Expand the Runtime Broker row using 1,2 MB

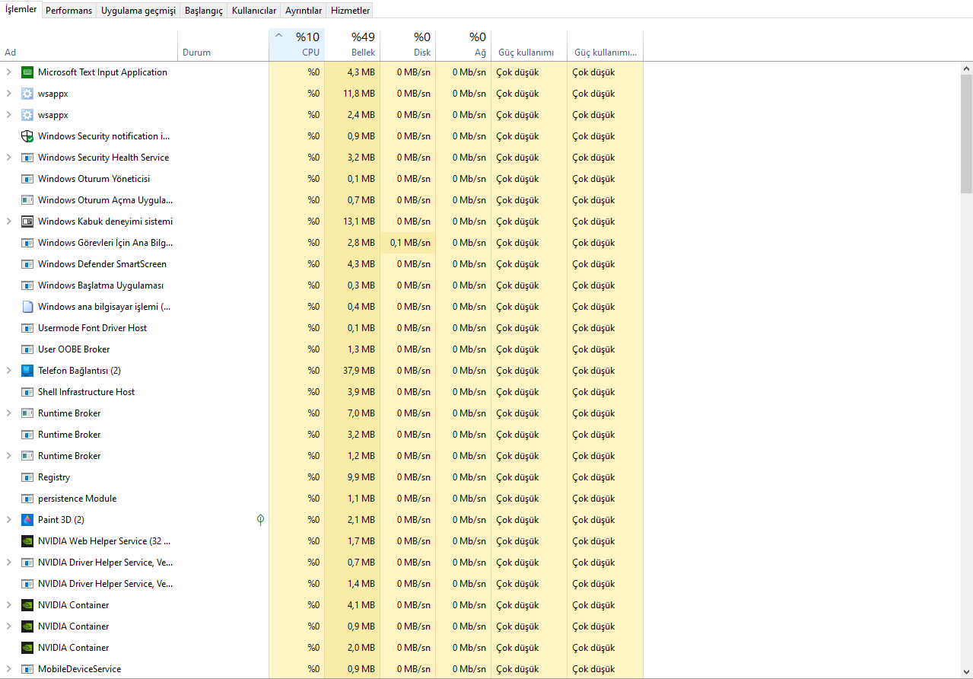tap(8, 456)
